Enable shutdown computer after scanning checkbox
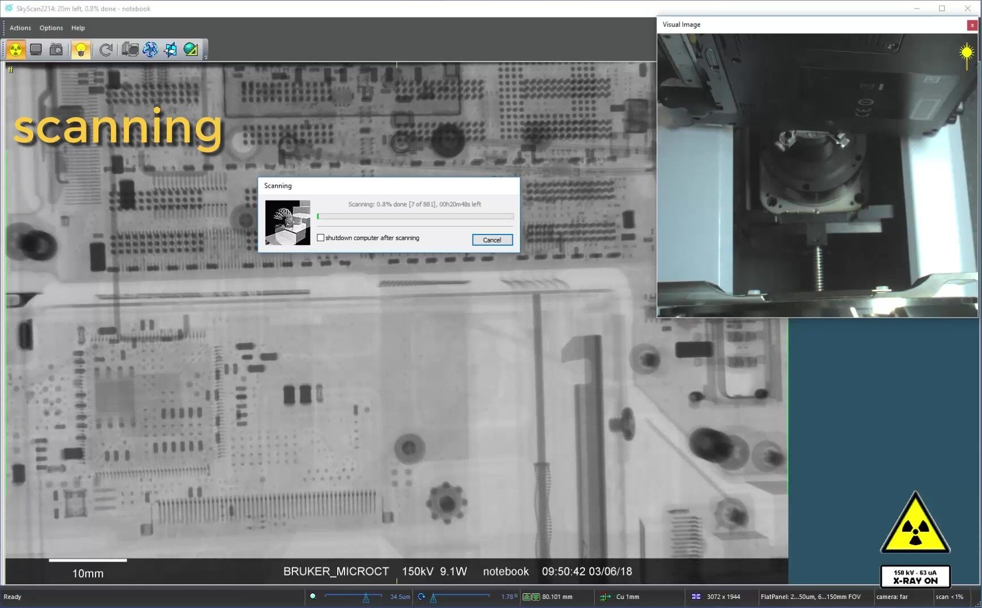Viewport: 982px width, 608px height. 321,238
